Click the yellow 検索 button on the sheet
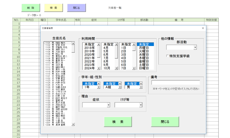This screenshot has width=230, height=138. (53, 8)
